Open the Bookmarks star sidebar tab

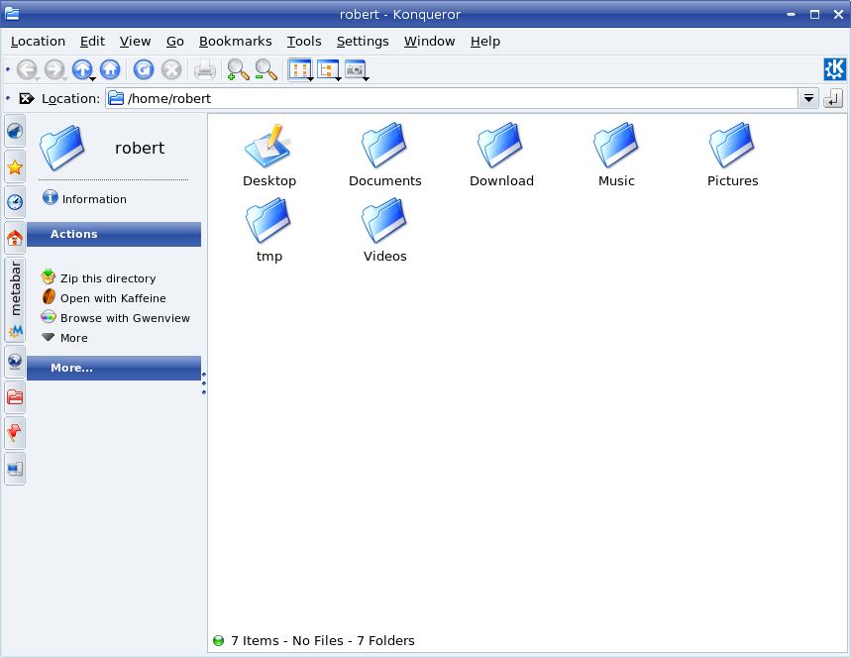15,167
